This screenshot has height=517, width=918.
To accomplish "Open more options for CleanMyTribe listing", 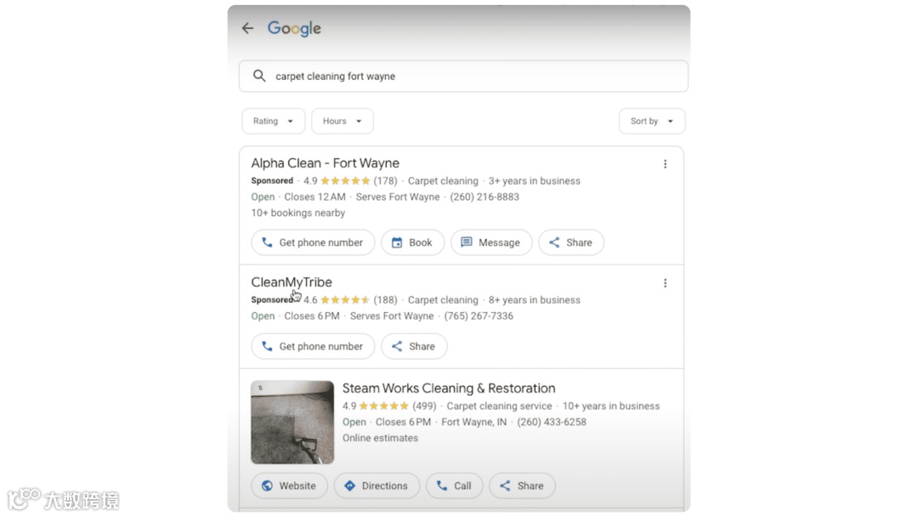I will pyautogui.click(x=665, y=283).
